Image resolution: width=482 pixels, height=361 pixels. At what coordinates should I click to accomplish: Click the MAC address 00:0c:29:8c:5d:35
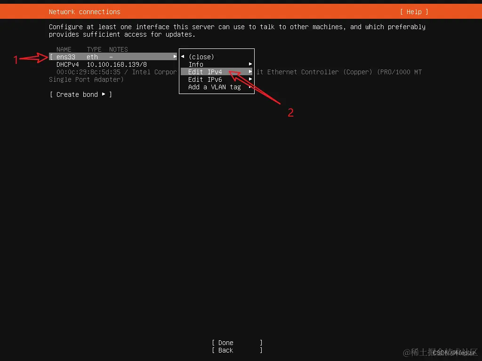pos(88,72)
